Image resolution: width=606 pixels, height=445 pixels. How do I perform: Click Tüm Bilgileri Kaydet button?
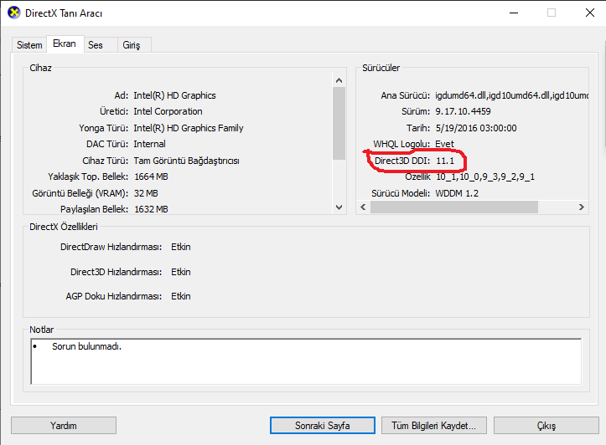tap(433, 425)
